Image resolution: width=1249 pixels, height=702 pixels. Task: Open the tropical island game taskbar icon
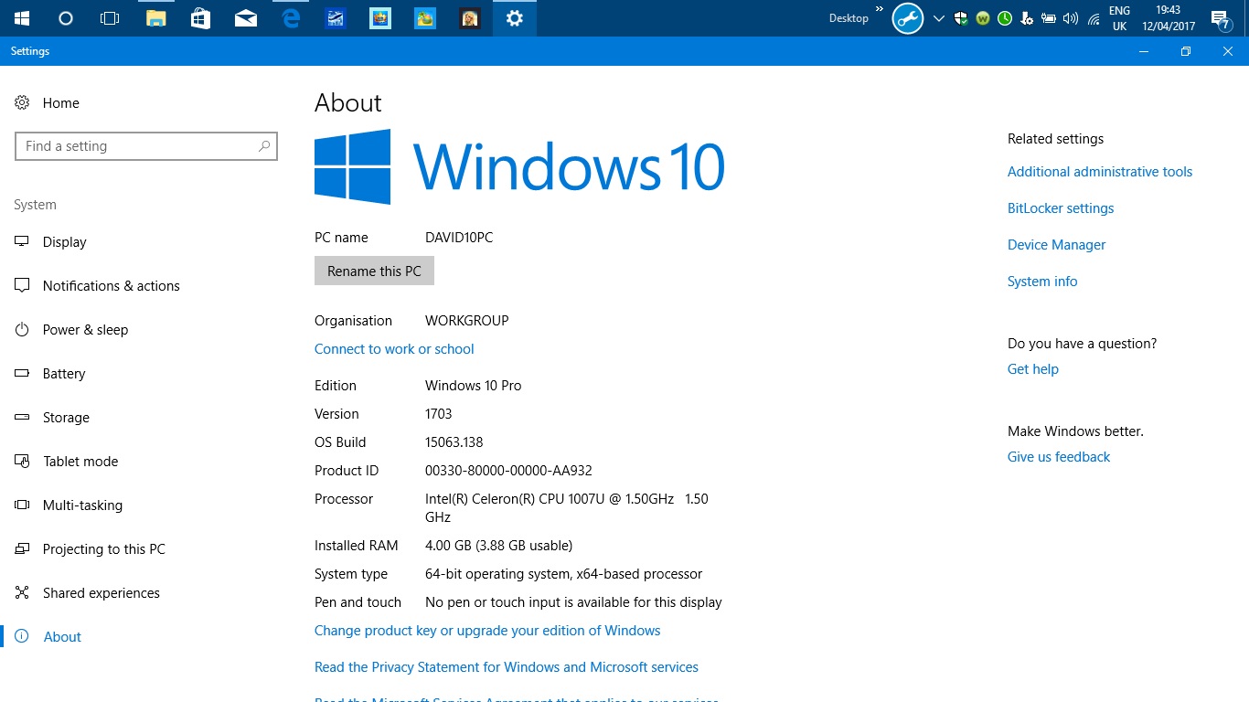425,18
